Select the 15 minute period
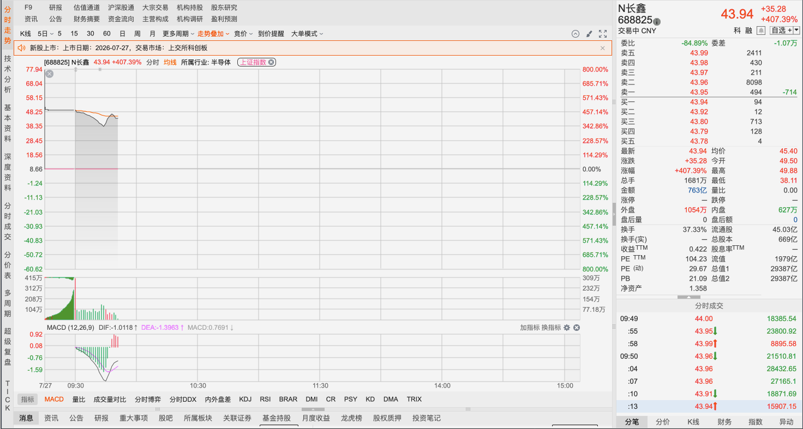The height and width of the screenshot is (429, 803). (74, 34)
